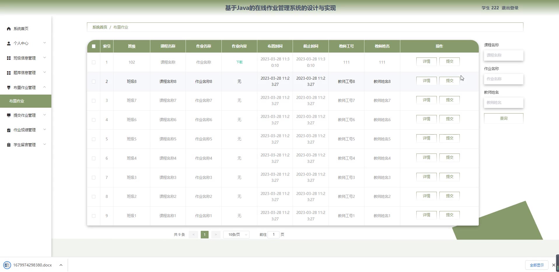Viewport: 559px width, 272px height.
Task: Click the 查询 search button
Action: 504,118
